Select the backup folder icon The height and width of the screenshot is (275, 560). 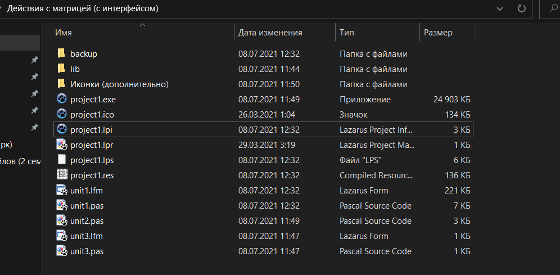62,54
